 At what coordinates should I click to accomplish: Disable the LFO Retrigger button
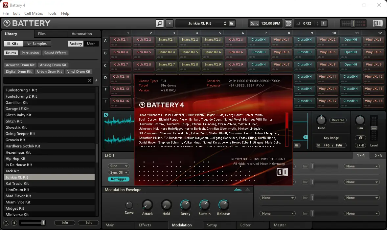[119, 179]
